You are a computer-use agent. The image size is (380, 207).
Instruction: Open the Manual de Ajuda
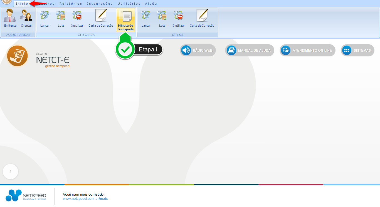(x=250, y=51)
